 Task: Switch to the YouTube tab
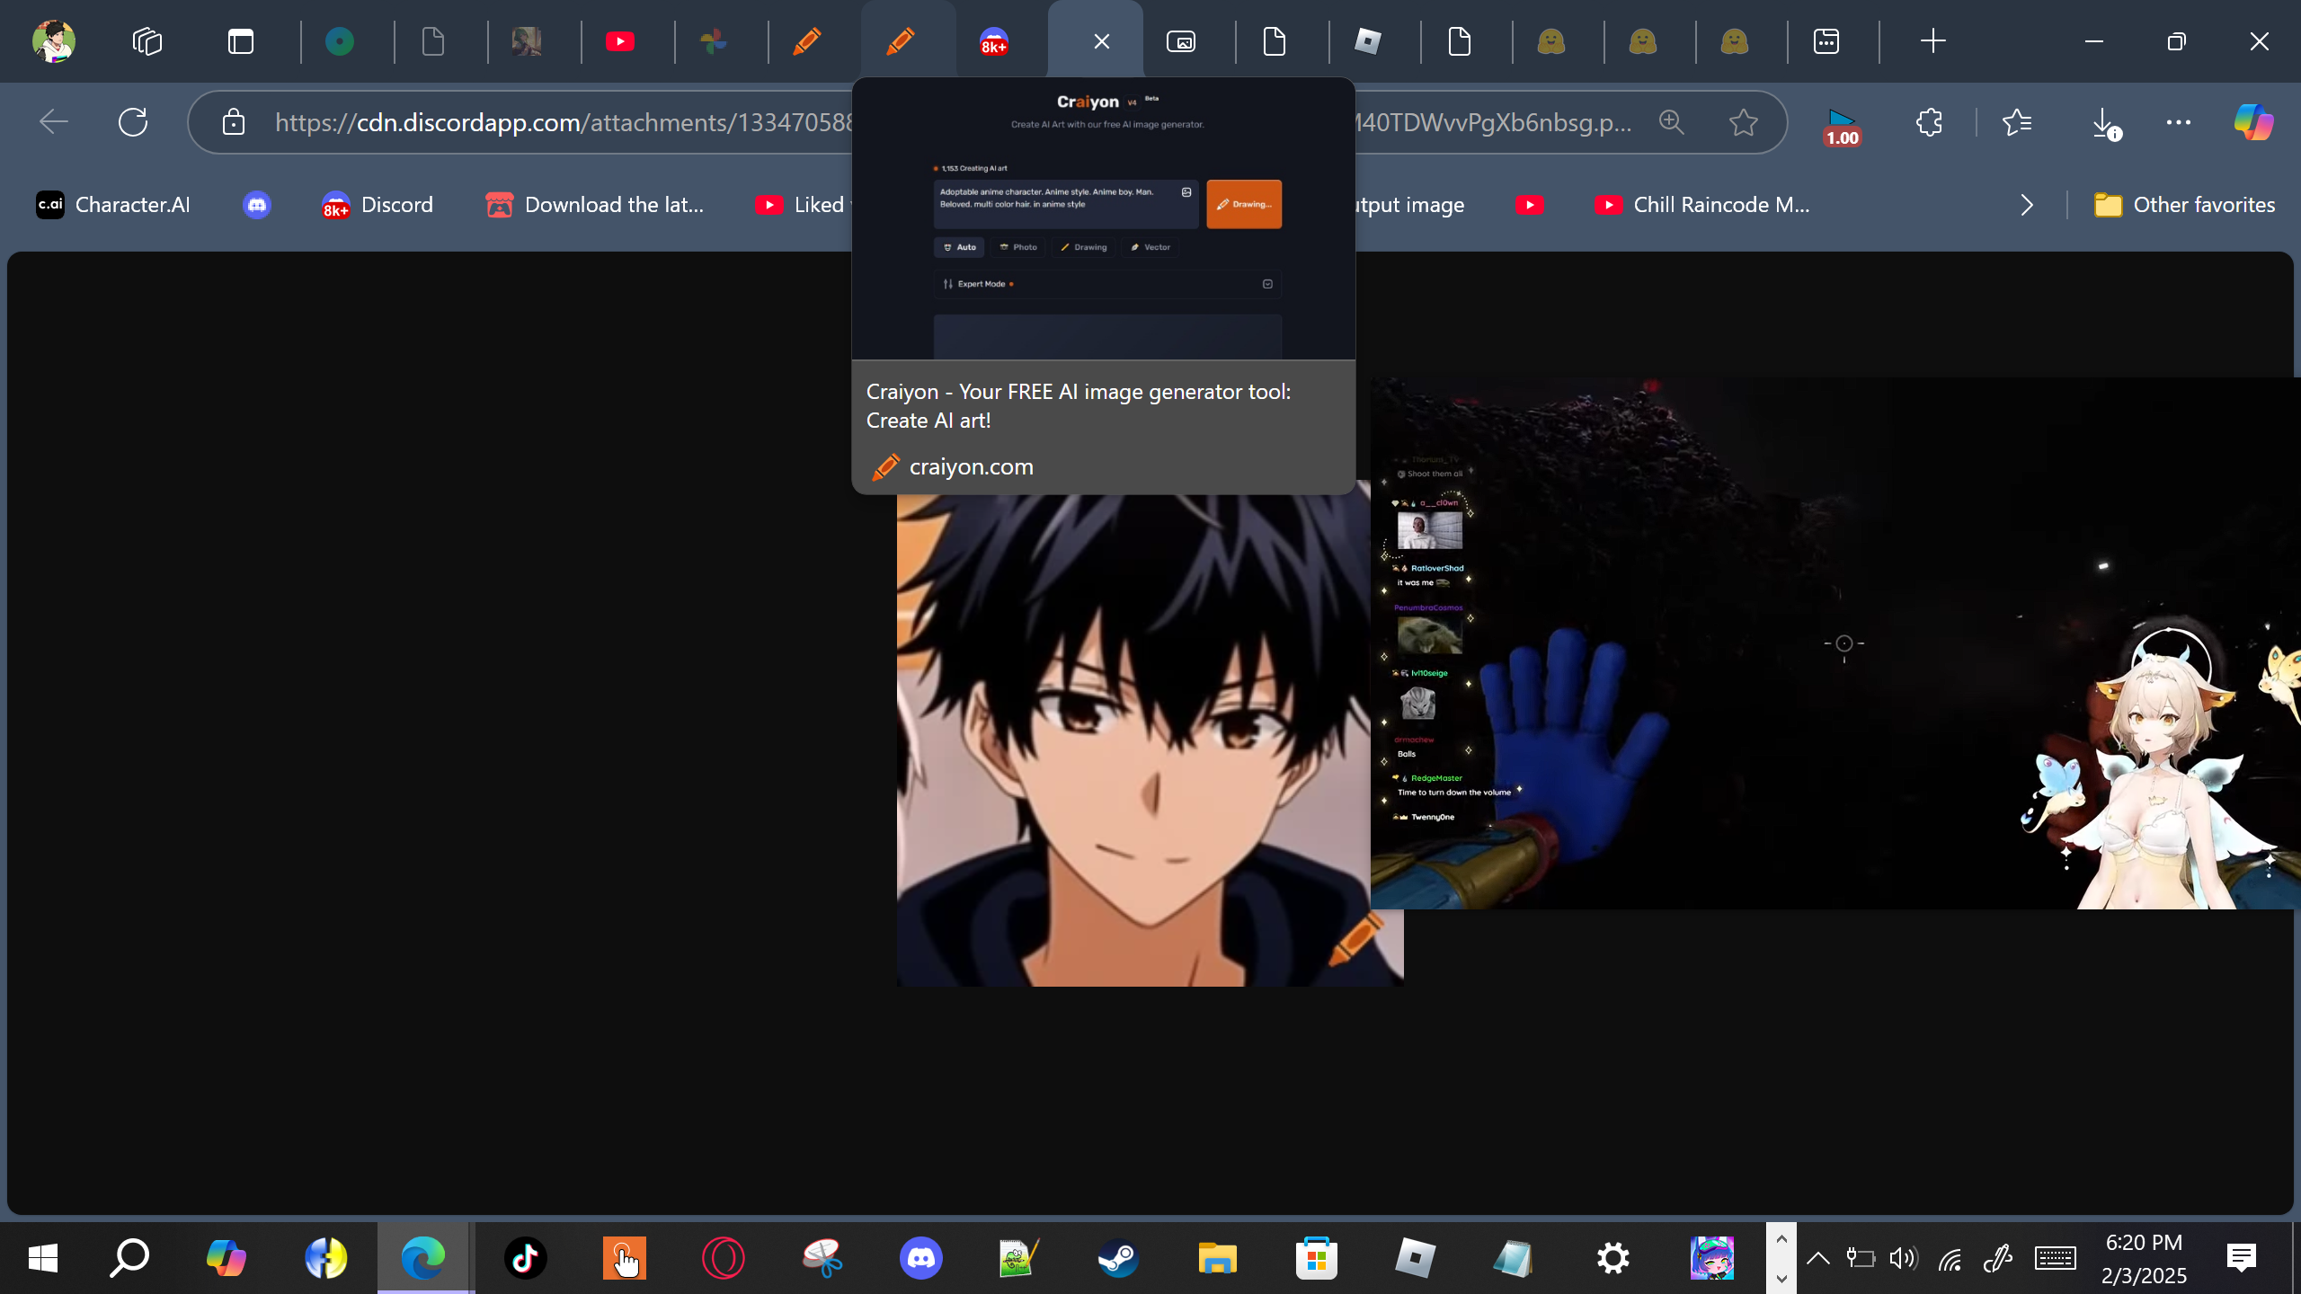pos(620,41)
